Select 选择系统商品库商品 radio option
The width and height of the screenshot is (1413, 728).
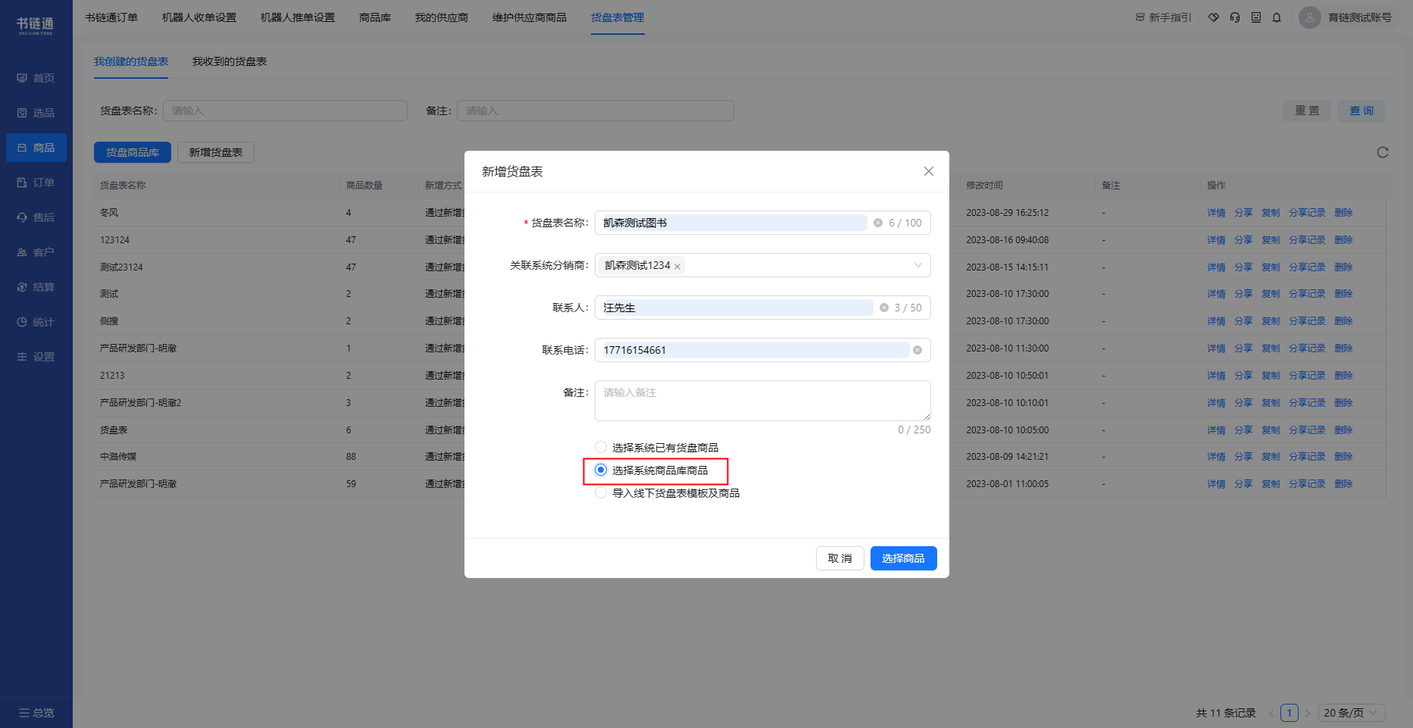click(x=601, y=470)
